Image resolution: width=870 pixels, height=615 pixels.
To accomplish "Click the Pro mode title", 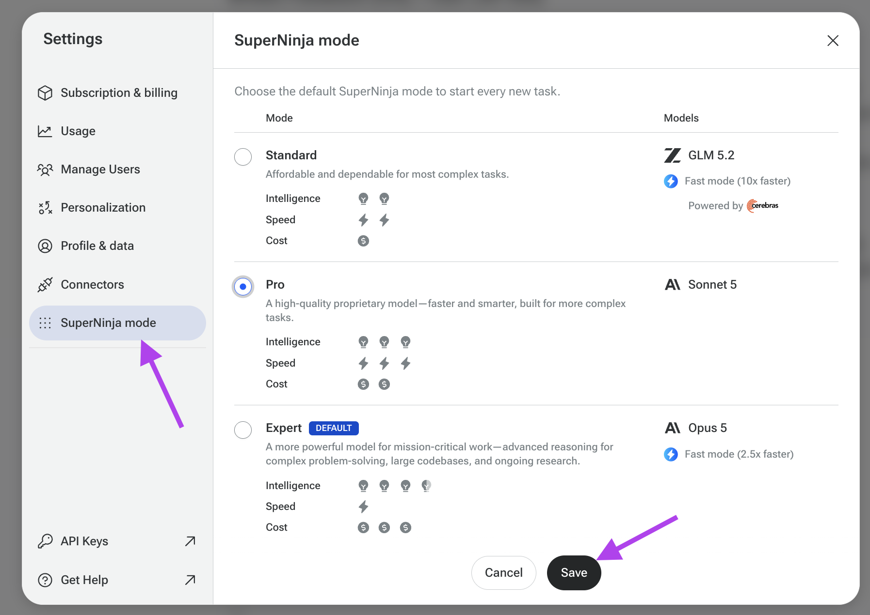I will (x=275, y=285).
